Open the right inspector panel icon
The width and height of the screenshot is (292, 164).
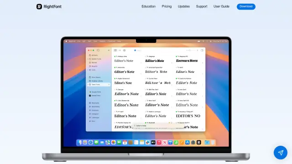[202, 51]
